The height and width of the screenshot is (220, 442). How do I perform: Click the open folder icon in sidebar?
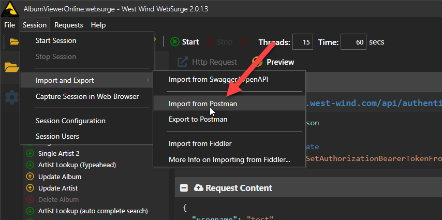11,67
